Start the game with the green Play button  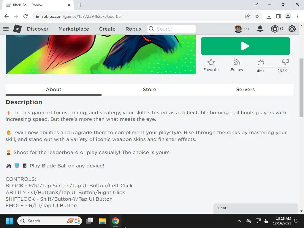pos(246,46)
